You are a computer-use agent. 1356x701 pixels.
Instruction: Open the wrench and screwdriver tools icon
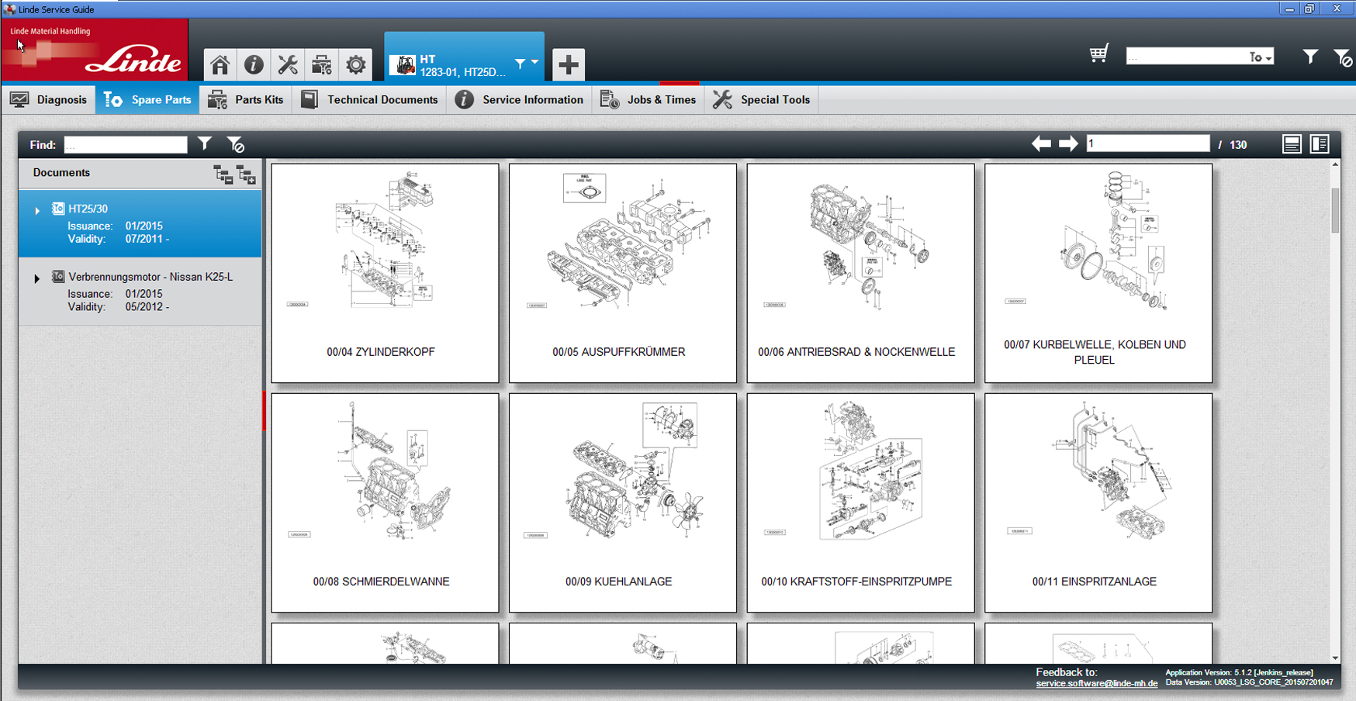pyautogui.click(x=288, y=64)
